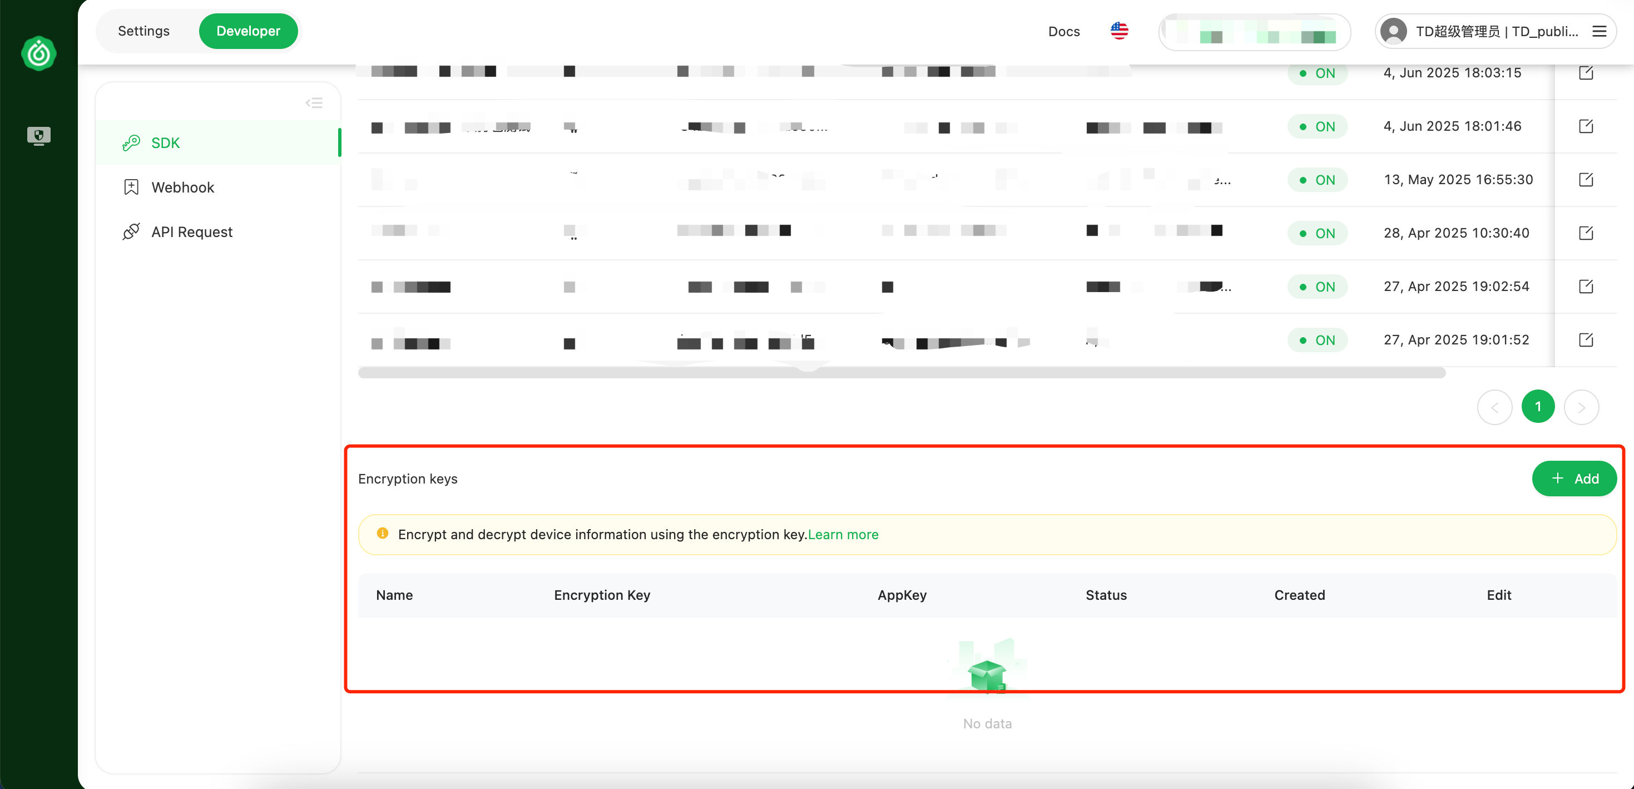Open the shield monitor icon in sidebar
Screen dimensions: 1634x789
(39, 136)
